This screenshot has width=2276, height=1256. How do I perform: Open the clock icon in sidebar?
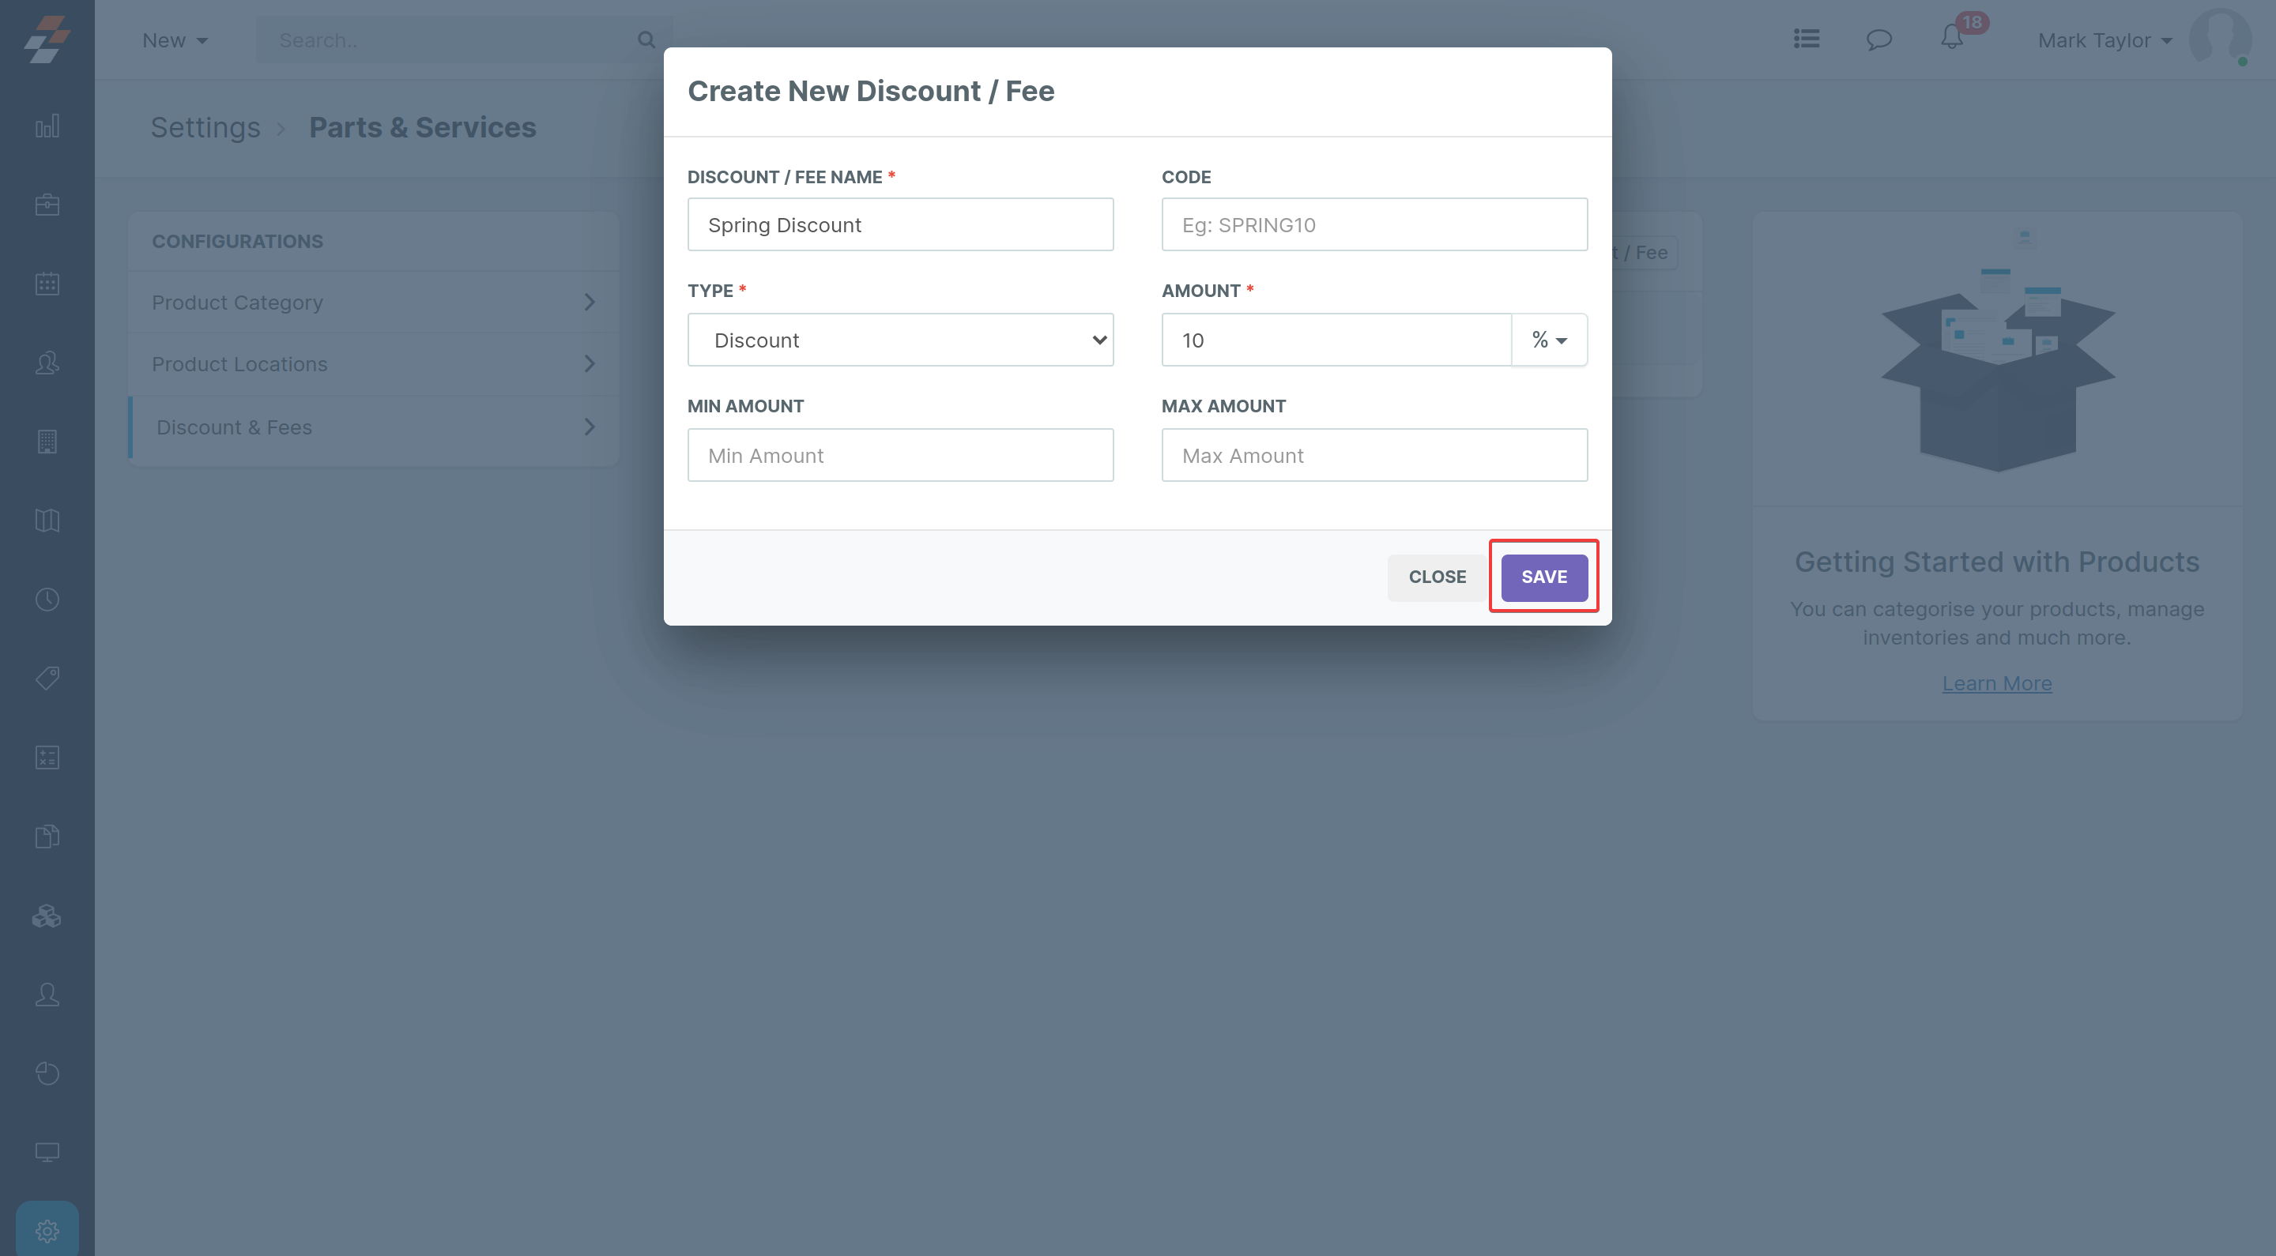pos(47,600)
